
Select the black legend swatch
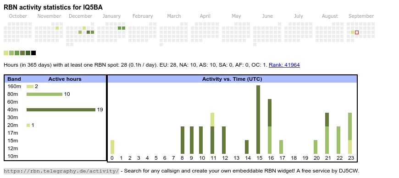(x=33, y=53)
